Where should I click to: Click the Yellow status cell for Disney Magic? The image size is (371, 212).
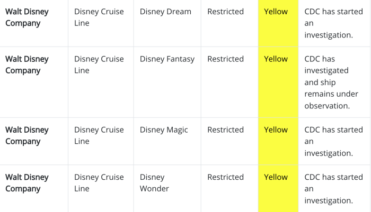(278, 141)
